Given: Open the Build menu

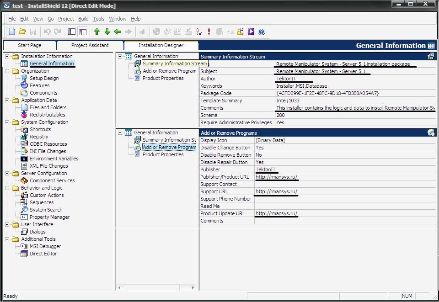Looking at the screenshot, I should (83, 19).
